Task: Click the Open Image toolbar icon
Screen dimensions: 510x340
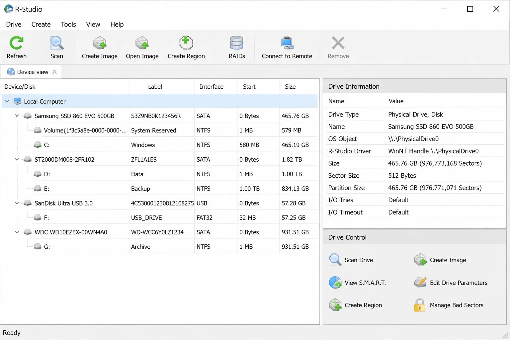Action: click(x=142, y=43)
